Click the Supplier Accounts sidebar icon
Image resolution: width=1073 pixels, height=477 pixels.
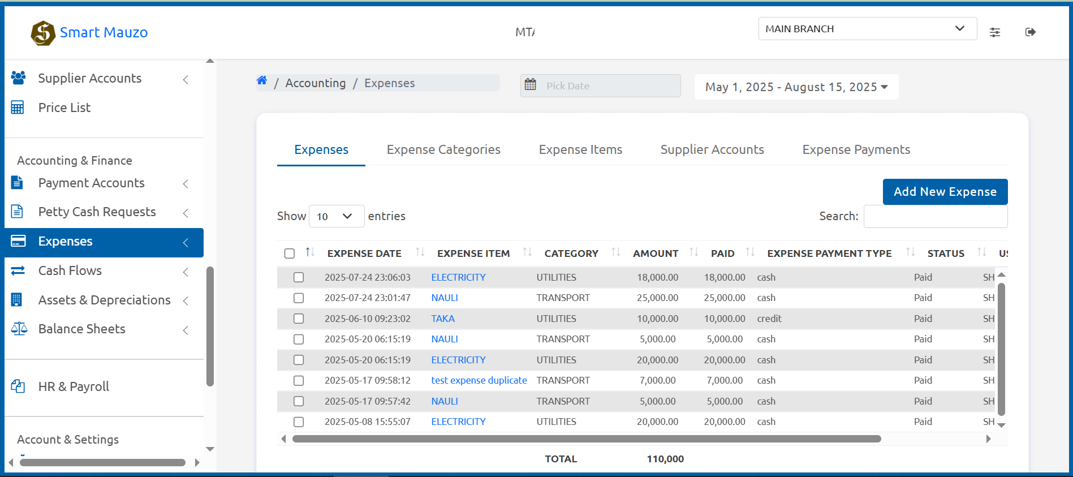(18, 78)
